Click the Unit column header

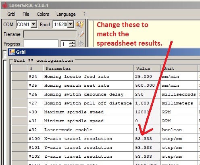[179, 69]
